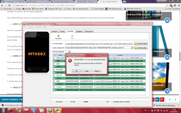Switch to the Welcome tab

point(54,31)
